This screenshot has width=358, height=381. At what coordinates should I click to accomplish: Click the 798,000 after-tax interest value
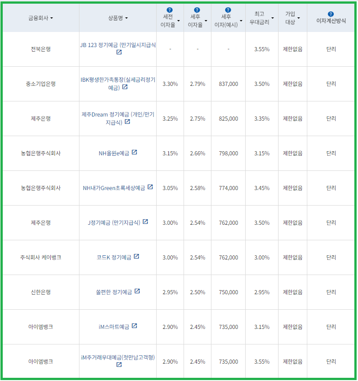pyautogui.click(x=228, y=153)
